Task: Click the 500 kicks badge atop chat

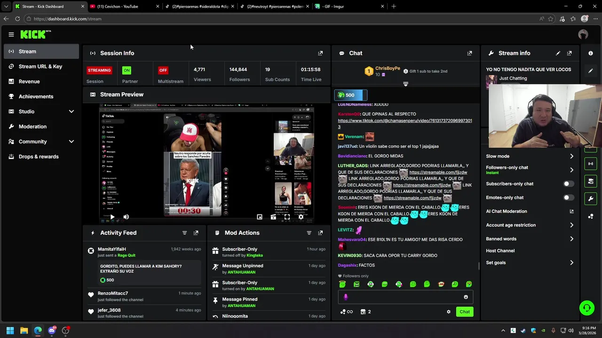Action: point(350,95)
